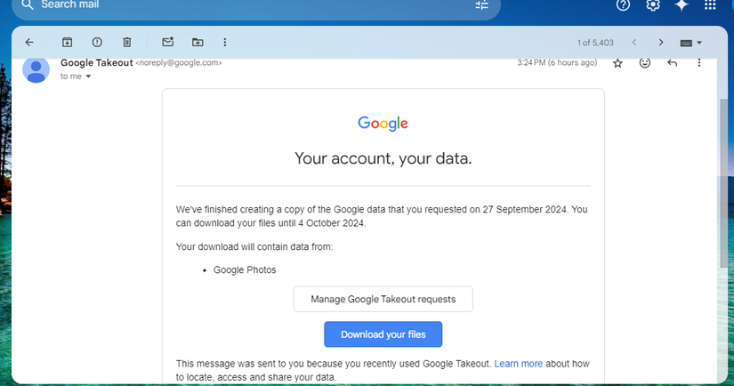Open the input tools dropdown

click(691, 43)
